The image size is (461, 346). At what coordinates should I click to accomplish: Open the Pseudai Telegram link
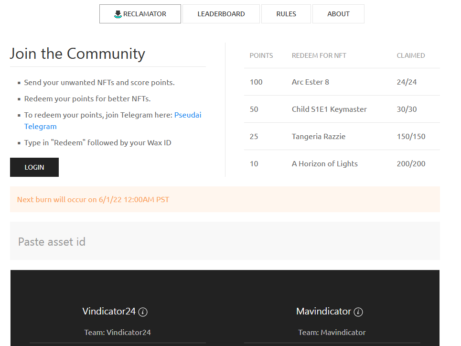(113, 120)
